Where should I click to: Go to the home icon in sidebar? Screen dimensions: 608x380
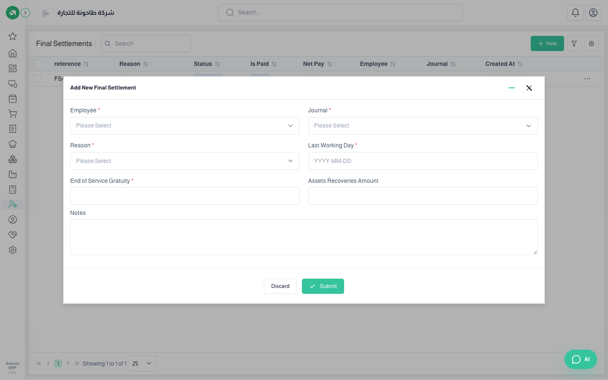click(13, 53)
